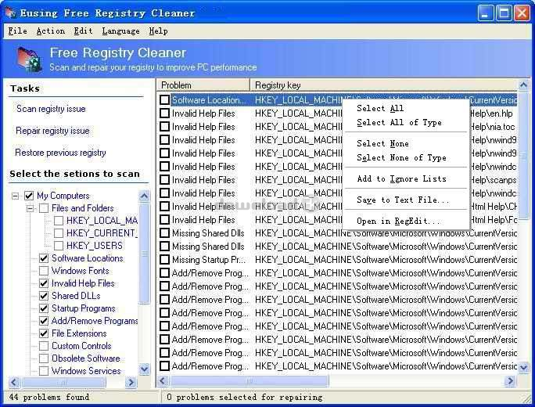
Task: Click Open in RegEdit entry
Action: tap(399, 221)
